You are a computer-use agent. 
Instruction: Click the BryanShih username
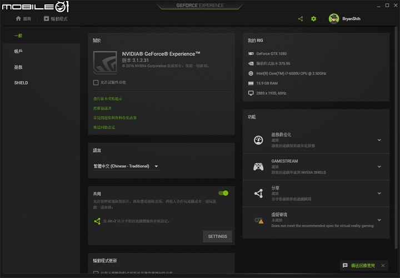coord(351,19)
